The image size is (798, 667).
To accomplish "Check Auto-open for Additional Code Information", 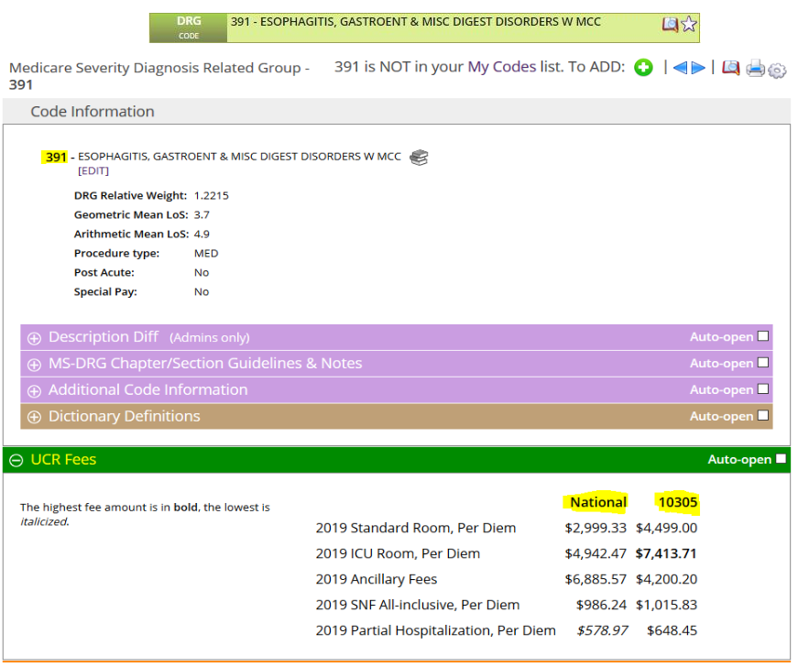I will (x=763, y=389).
